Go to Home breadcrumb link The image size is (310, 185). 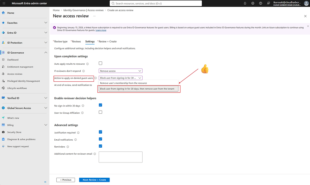coord(56,10)
